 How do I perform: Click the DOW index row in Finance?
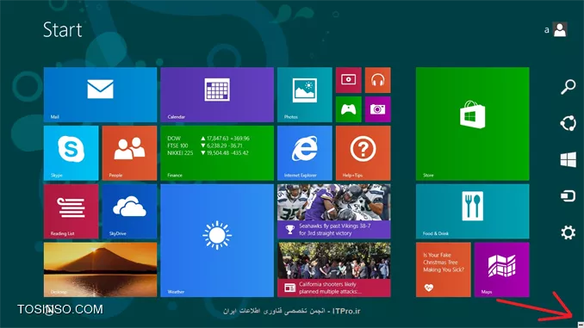[208, 138]
